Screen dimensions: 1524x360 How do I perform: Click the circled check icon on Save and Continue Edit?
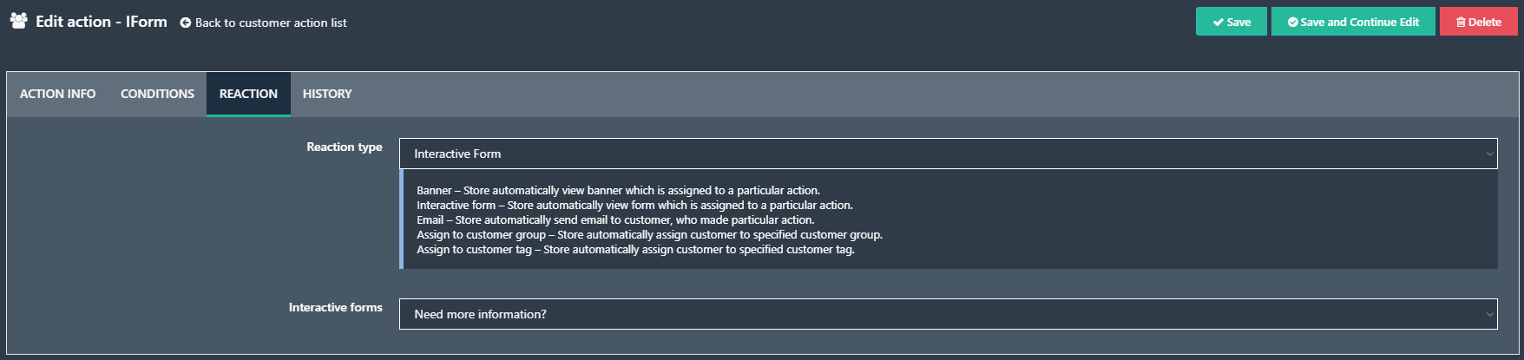[1293, 22]
